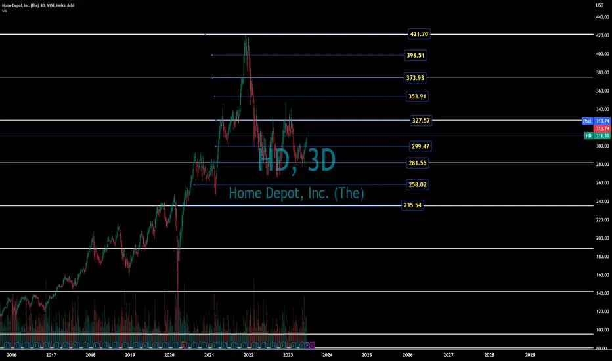This screenshot has width=612, height=361.
Task: Click the red 313.74 price tag
Action: click(602, 129)
